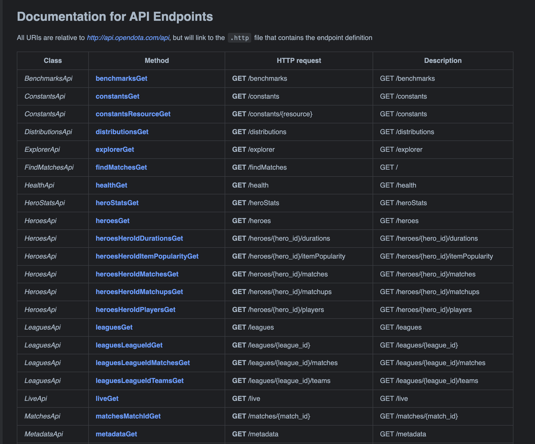Select the findMatchesGet method

point(121,167)
